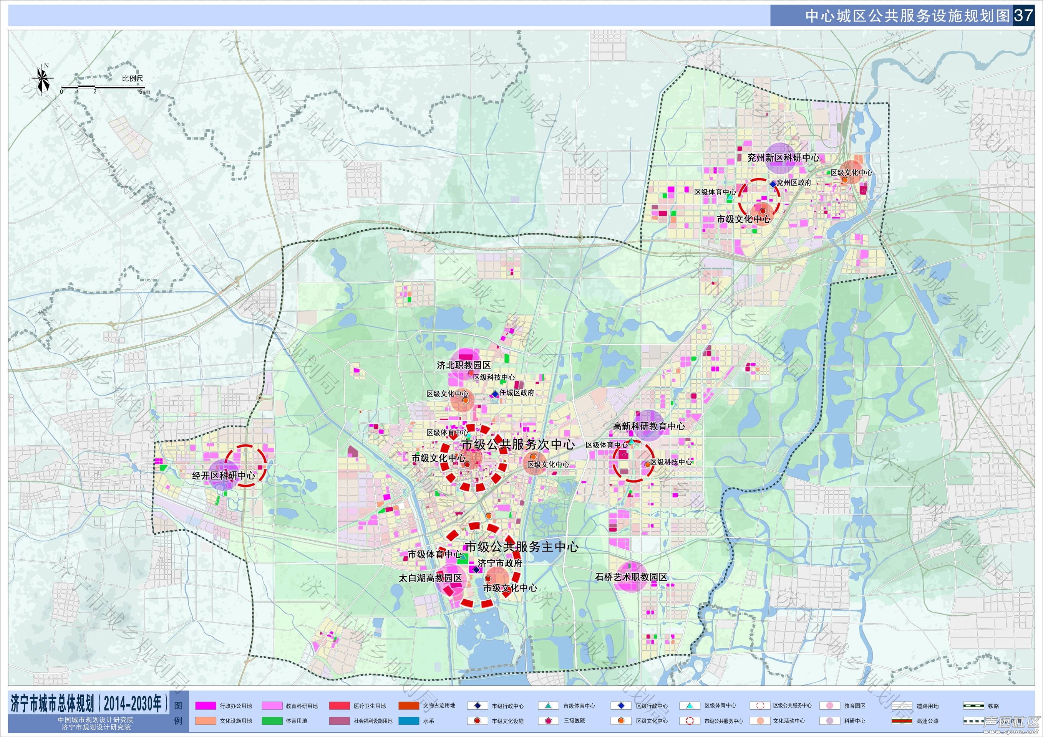
Task: Click the 济北职教园区 label
Action: pyautogui.click(x=464, y=365)
